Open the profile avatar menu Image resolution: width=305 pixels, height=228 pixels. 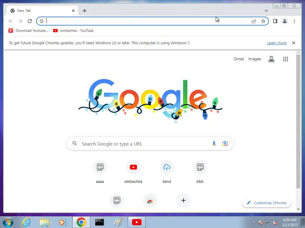284,21
